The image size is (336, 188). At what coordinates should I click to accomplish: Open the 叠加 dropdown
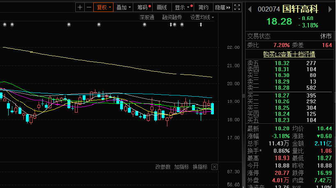coord(123,7)
